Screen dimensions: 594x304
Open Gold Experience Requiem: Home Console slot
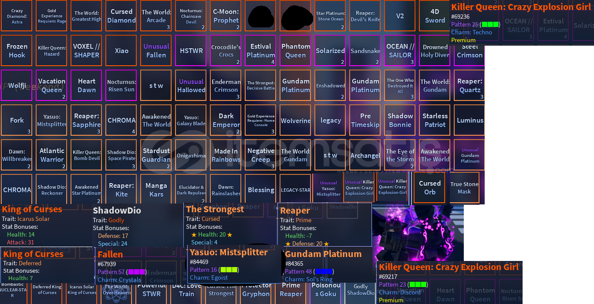click(x=261, y=120)
